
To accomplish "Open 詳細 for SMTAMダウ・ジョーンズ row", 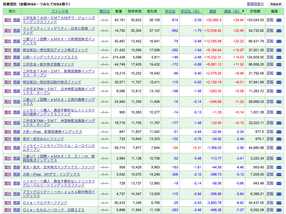I will coord(270,20).
